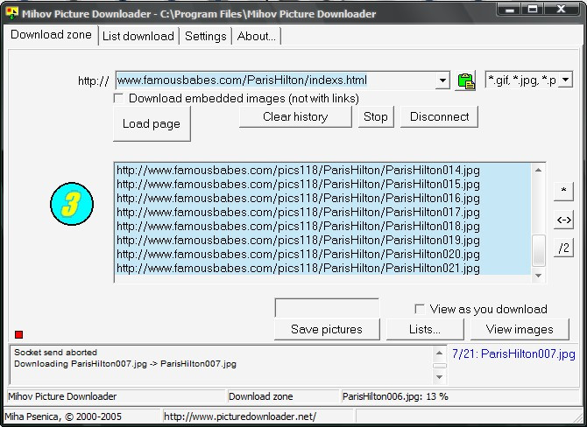The width and height of the screenshot is (587, 427).
Task: Click the image list scrollbar down arrow
Action: pyautogui.click(x=538, y=276)
